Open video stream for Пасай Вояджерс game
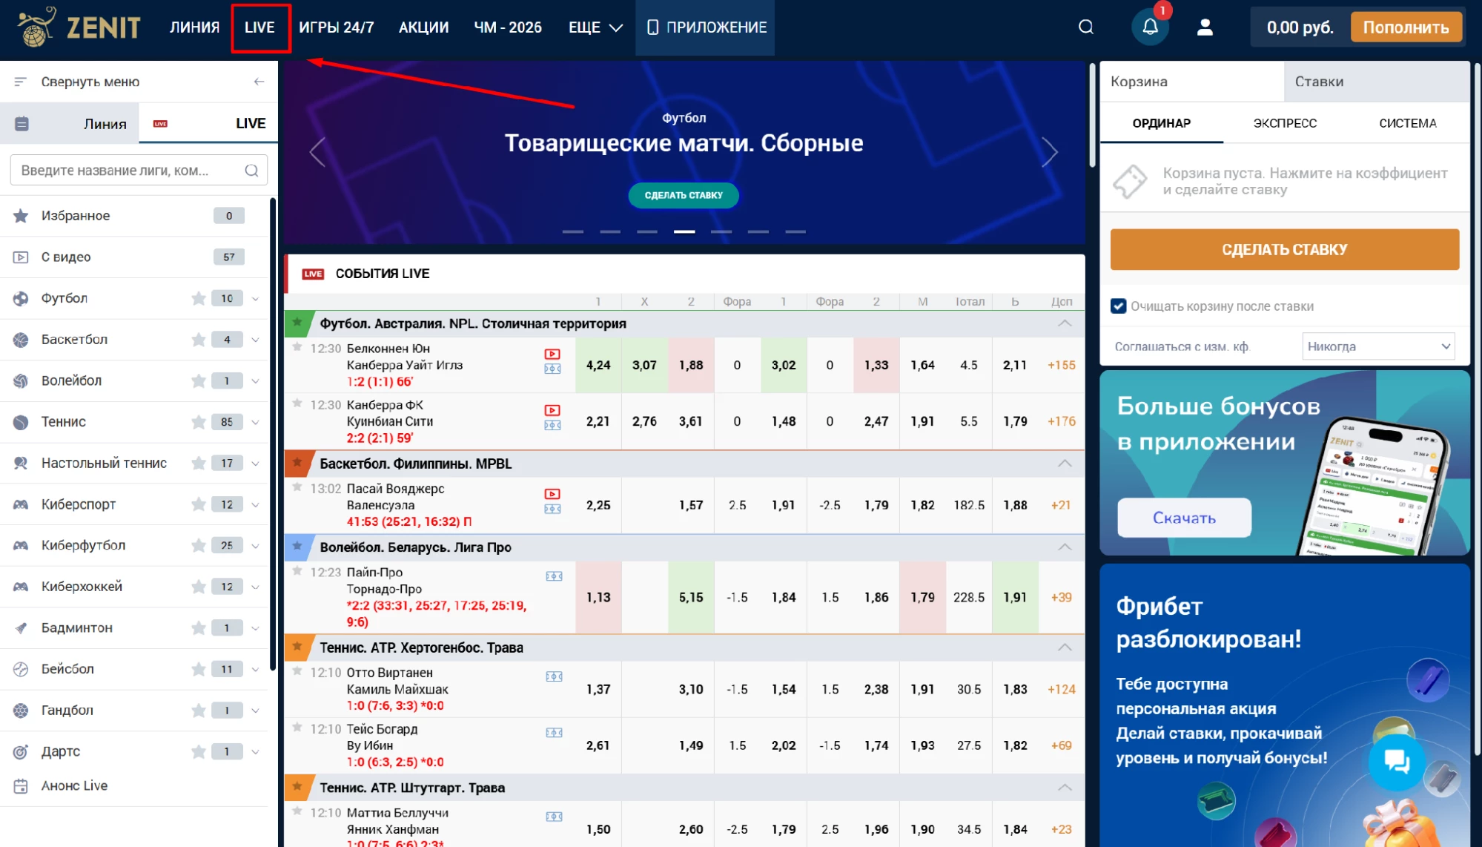1482x847 pixels. tap(552, 494)
